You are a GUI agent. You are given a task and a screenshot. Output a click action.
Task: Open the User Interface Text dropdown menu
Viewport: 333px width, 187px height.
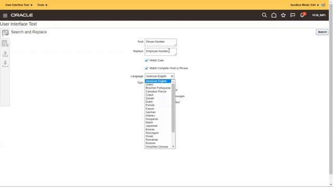click(19, 5)
